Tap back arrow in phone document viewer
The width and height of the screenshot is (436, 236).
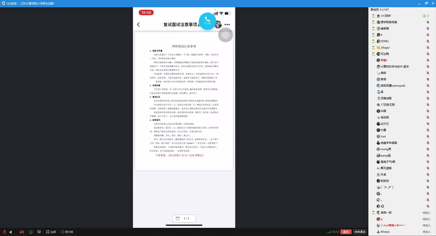[x=139, y=25]
